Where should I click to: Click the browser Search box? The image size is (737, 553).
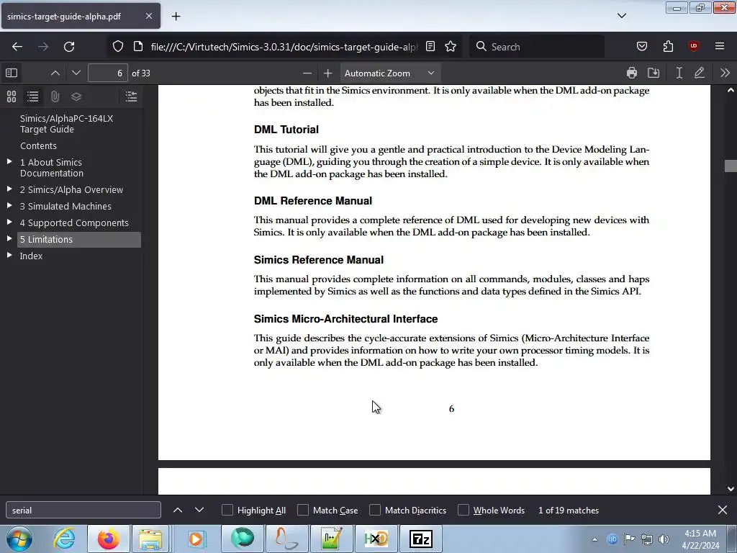pos(537,47)
